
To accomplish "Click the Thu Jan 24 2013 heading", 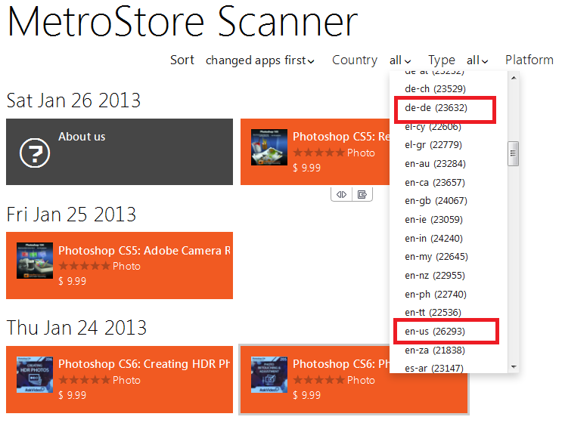I will [x=76, y=328].
